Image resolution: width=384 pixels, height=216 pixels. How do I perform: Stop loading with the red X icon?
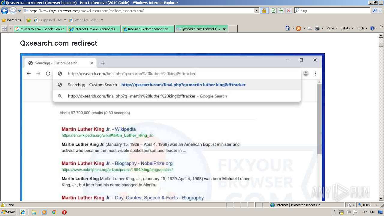tap(289, 11)
